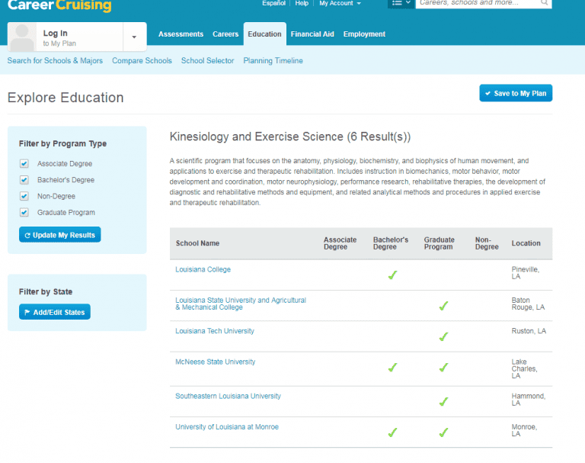The image size is (585, 463).
Task: Open Louisiana Tech University link
Action: (x=215, y=331)
